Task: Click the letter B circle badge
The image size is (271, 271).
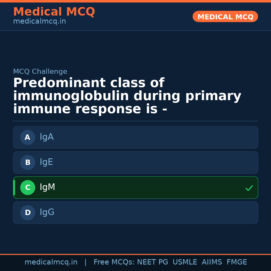Action: tap(28, 162)
